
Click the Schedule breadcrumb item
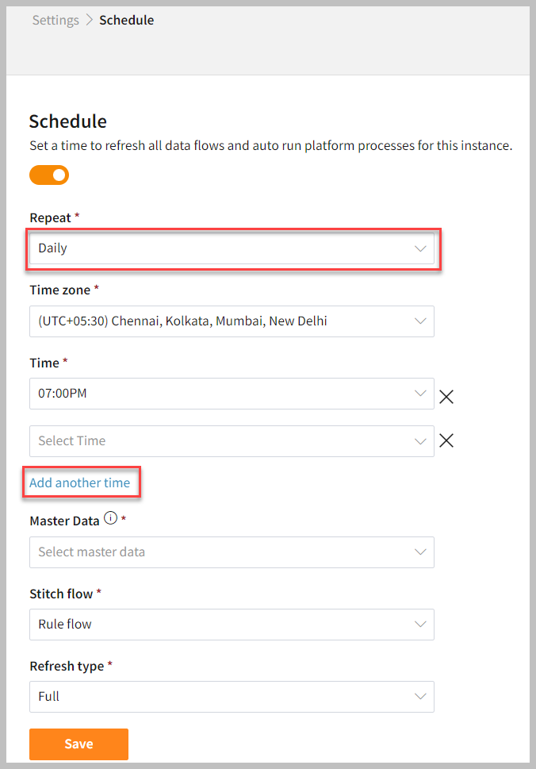(x=126, y=21)
